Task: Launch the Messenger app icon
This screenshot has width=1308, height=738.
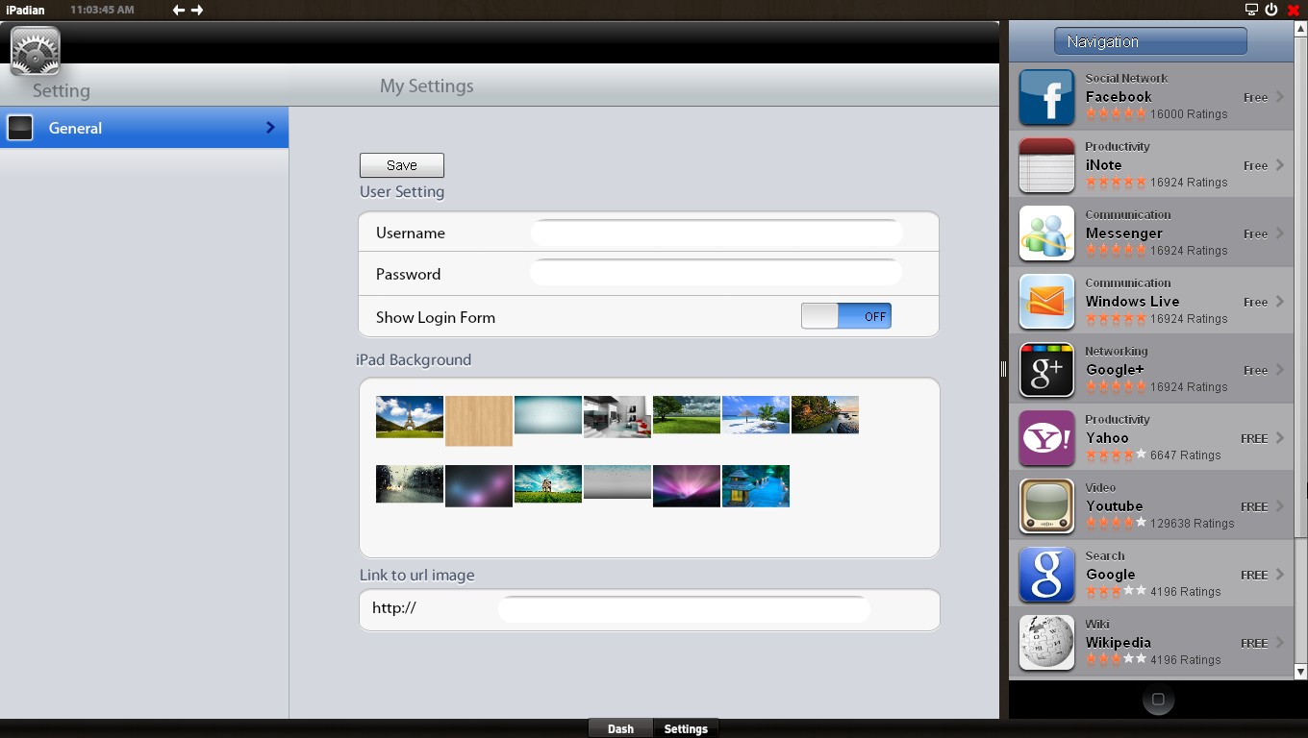Action: tap(1046, 234)
